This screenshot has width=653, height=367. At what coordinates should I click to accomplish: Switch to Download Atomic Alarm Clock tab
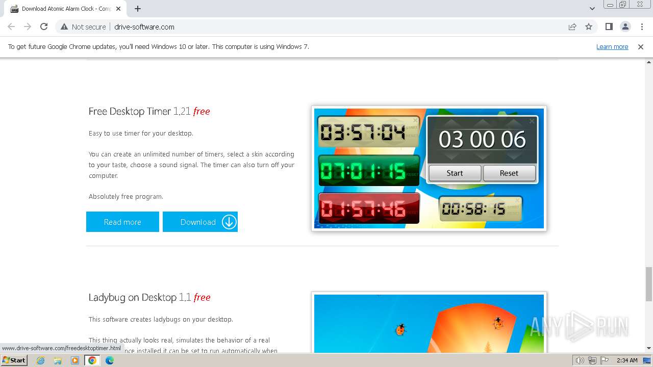click(x=65, y=9)
